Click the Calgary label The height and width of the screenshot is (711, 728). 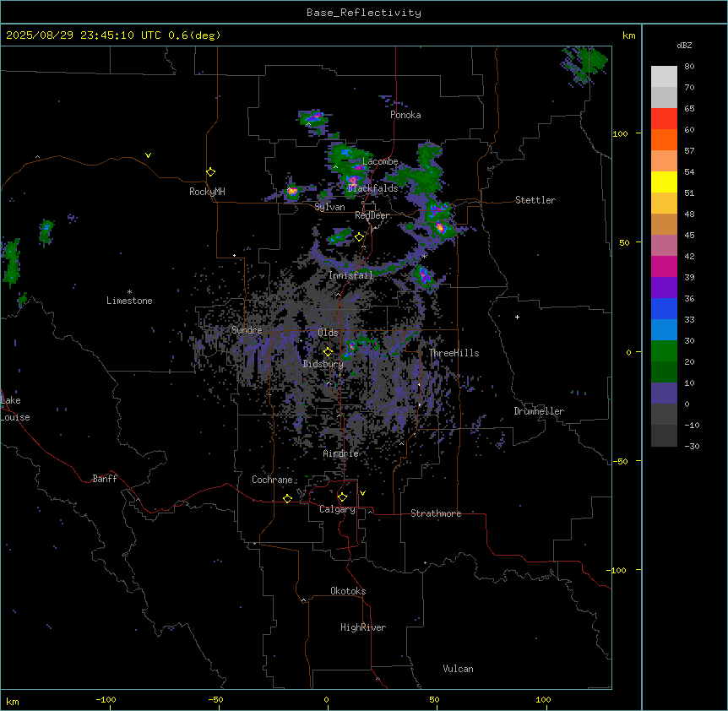click(x=337, y=509)
